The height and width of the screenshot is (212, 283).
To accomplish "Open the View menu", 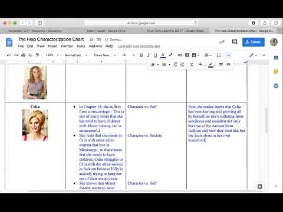I will (x=41, y=46).
